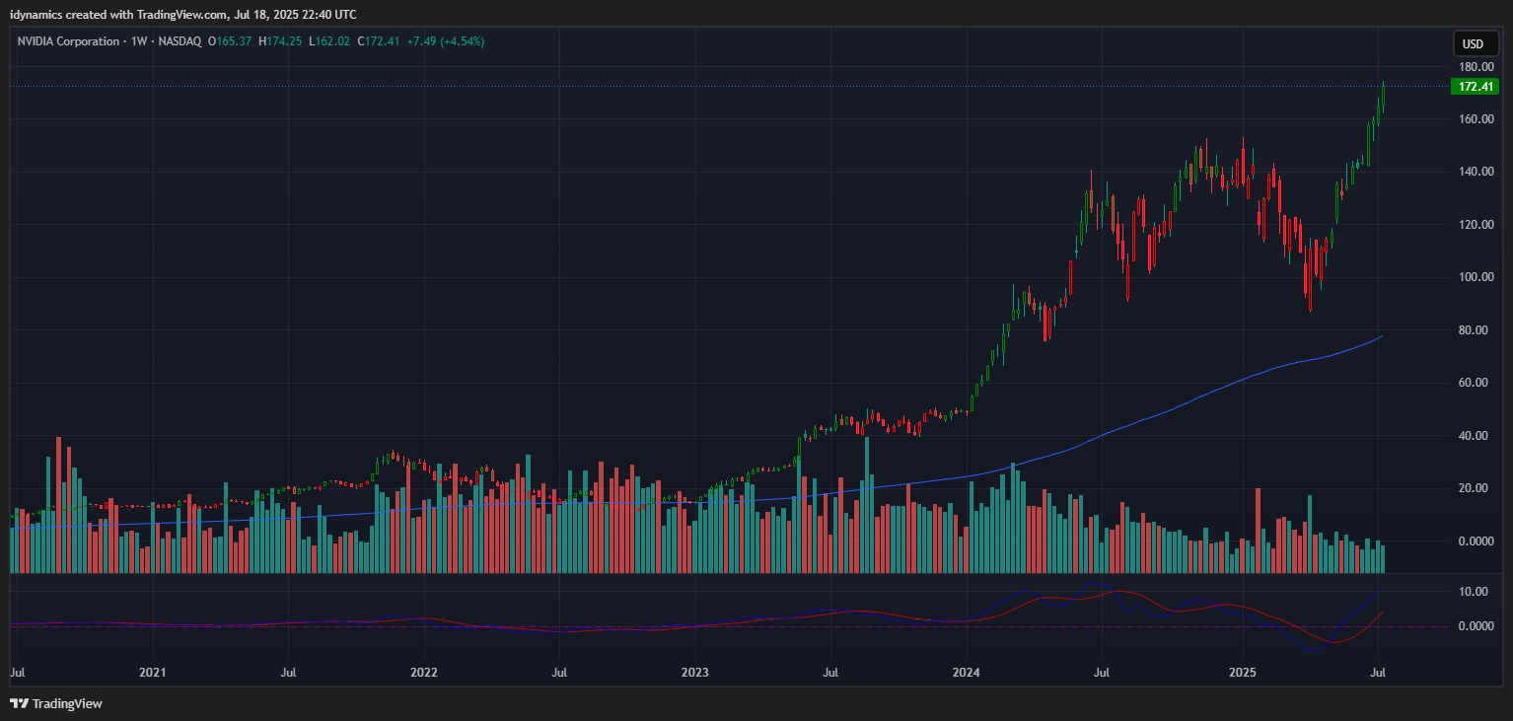Click the 140.00 price axis label

pos(1476,172)
